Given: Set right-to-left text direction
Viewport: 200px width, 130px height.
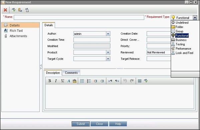Looking at the screenshot, I should (117, 81).
